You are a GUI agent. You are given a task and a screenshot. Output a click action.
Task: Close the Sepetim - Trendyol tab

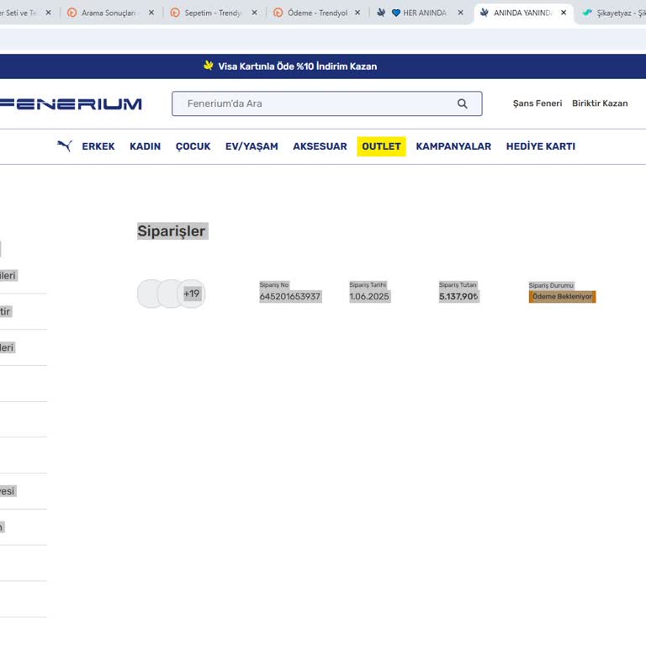[254, 13]
